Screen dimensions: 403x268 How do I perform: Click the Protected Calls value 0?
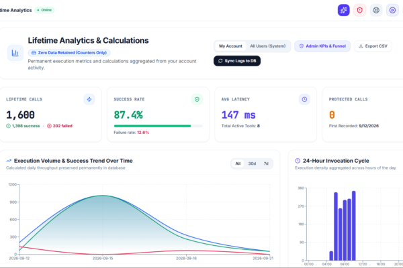332,115
